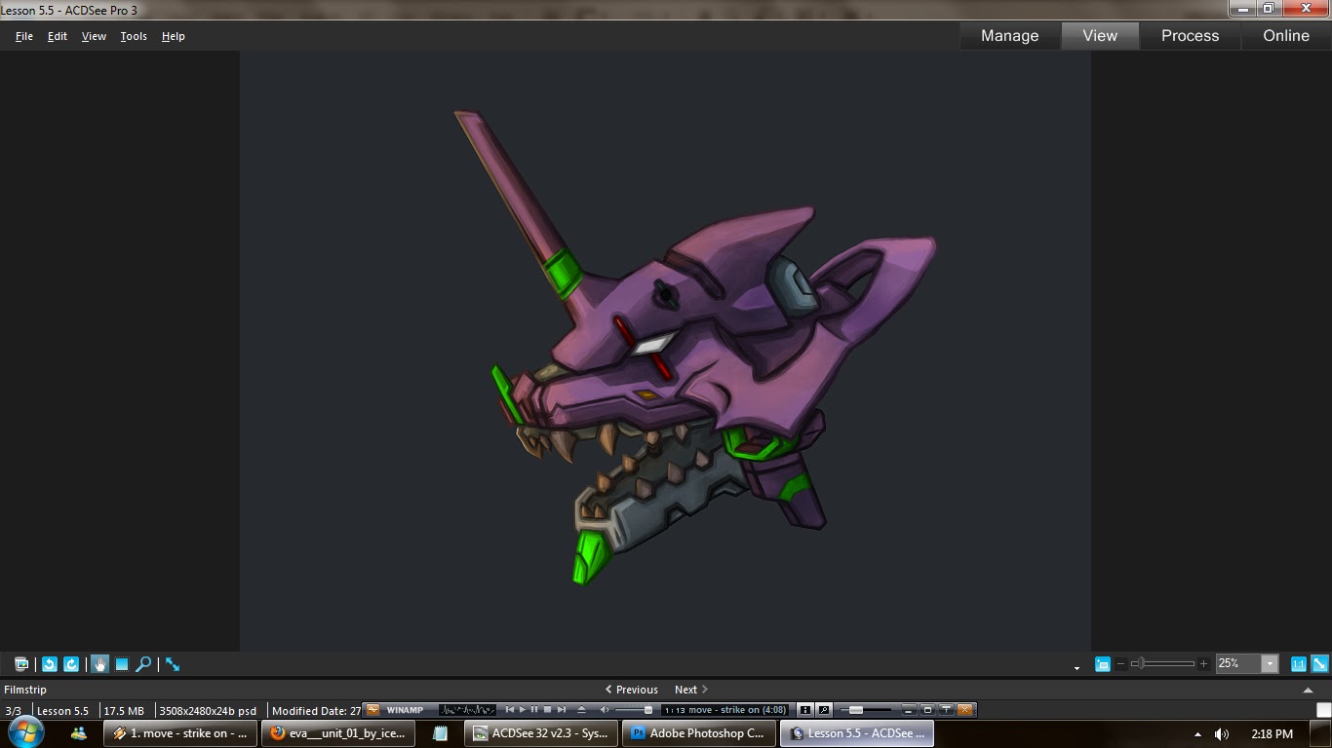Click the 25% zoom value field
The width and height of the screenshot is (1332, 748).
[x=1238, y=664]
